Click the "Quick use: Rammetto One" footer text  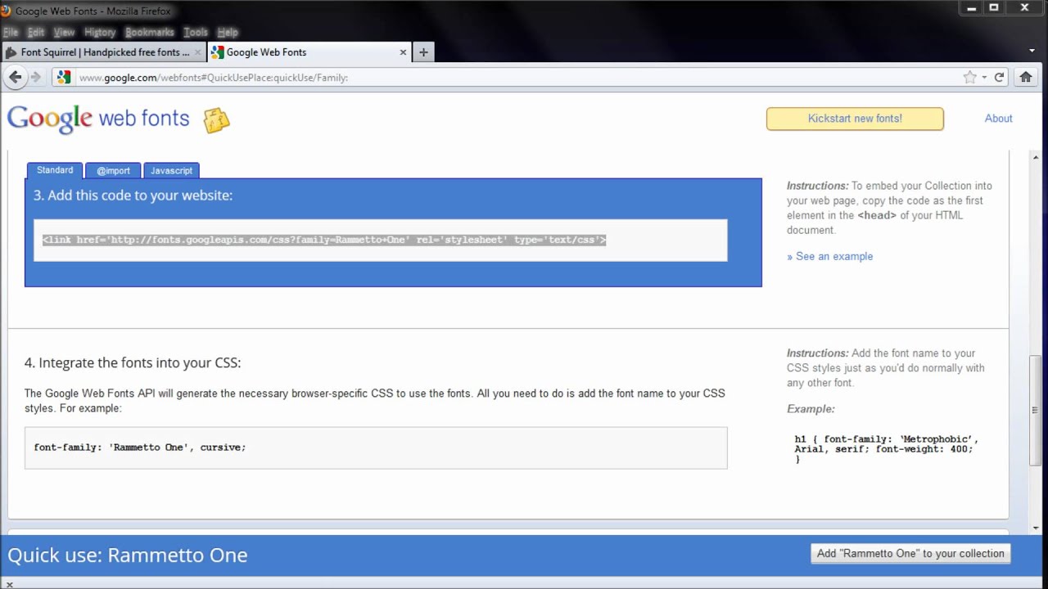[128, 555]
